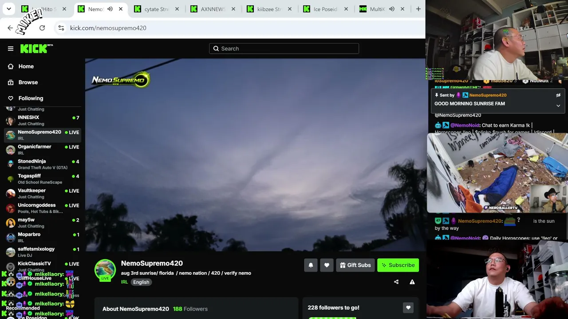Switch to the MultiK tab
This screenshot has width=568, height=319.
pyautogui.click(x=382, y=9)
